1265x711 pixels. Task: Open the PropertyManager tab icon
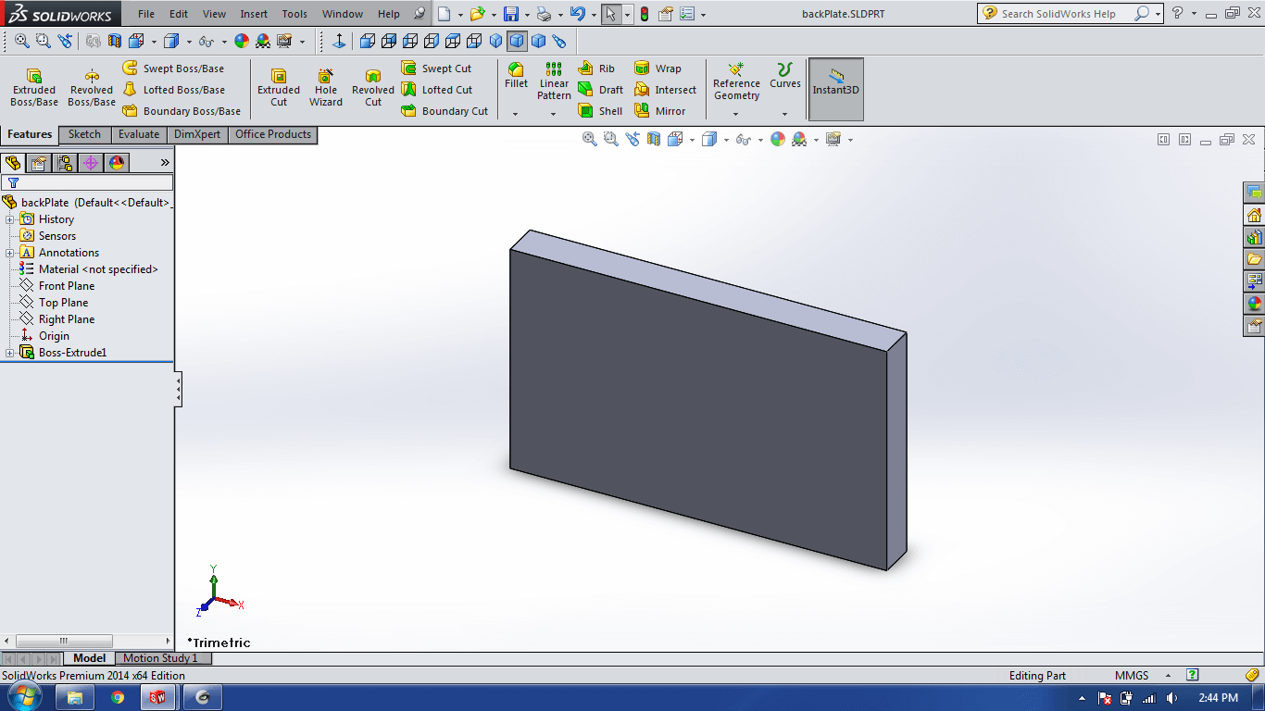point(38,163)
